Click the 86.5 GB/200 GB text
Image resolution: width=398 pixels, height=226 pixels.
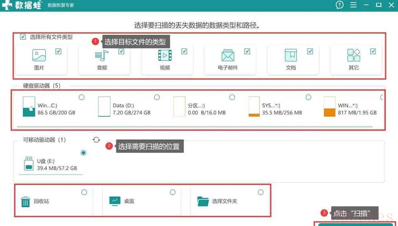56,113
